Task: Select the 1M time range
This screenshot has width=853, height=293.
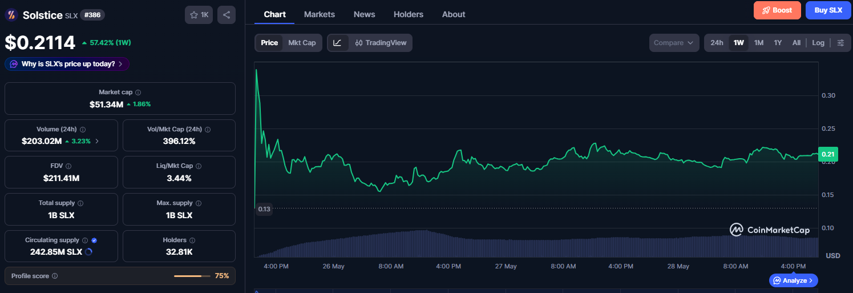Action: pyautogui.click(x=759, y=43)
